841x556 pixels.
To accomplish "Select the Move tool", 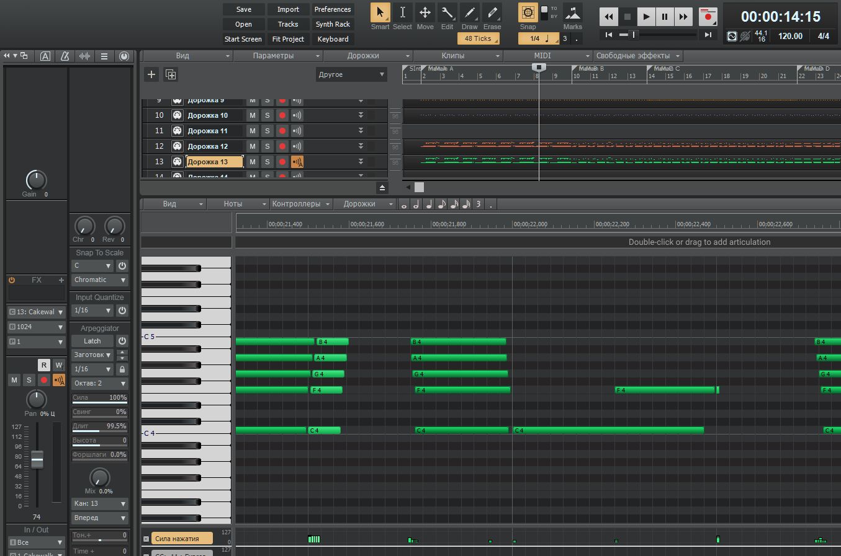I will pyautogui.click(x=425, y=13).
